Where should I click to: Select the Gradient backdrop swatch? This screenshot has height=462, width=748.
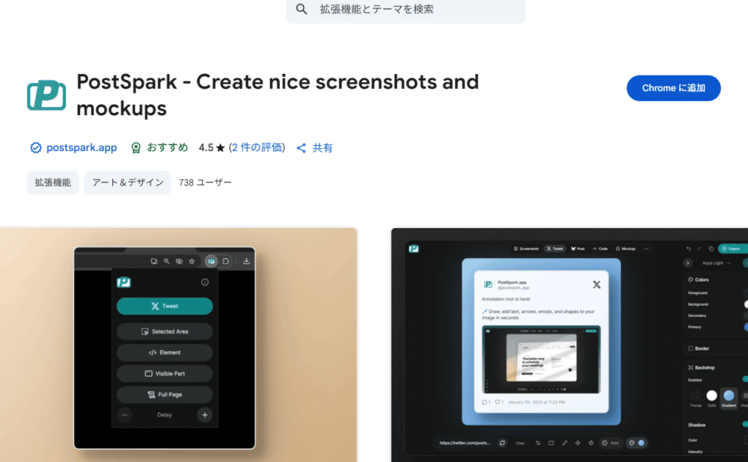coord(729,395)
